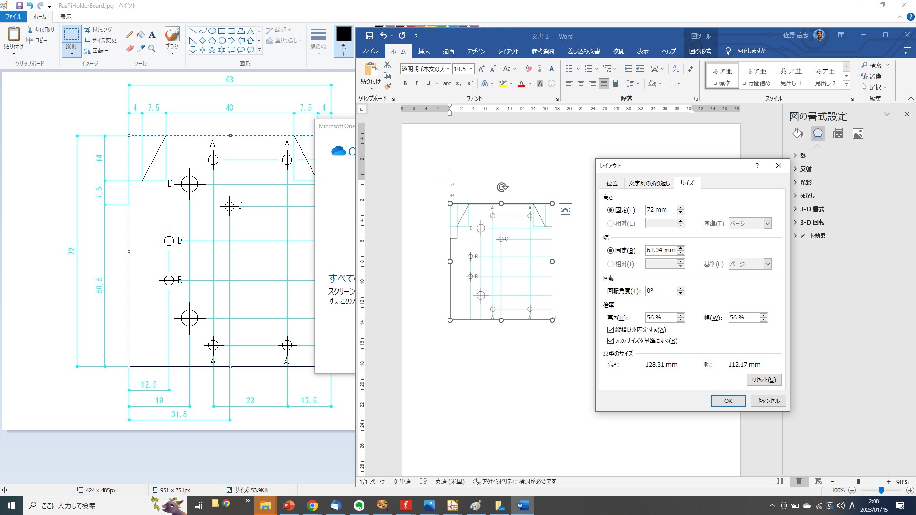The width and height of the screenshot is (916, 515).
Task: Select the relative height radio button
Action: [x=610, y=223]
